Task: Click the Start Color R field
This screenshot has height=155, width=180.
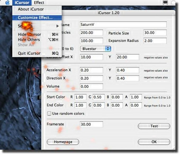Action: 80,97
